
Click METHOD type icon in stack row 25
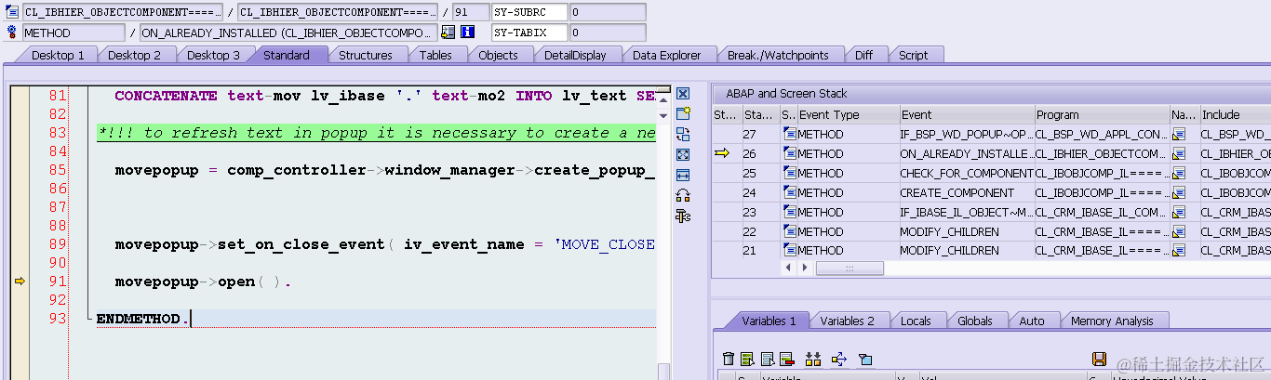tap(789, 173)
